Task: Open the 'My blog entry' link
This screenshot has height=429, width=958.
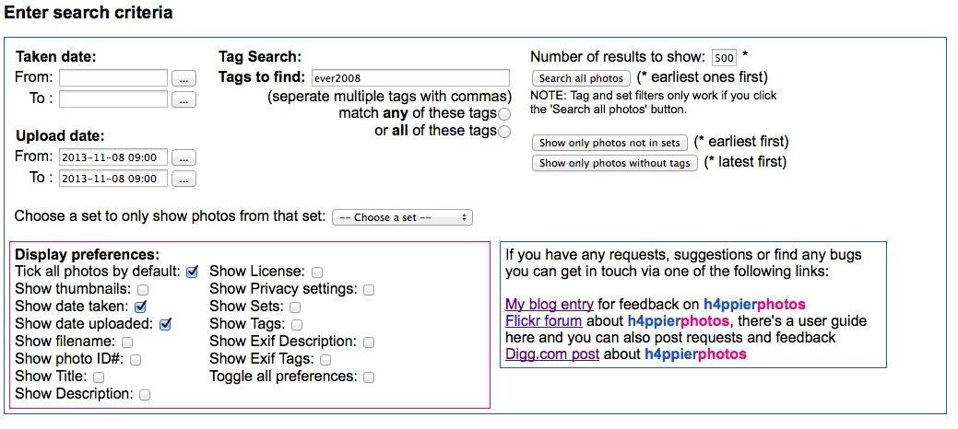Action: [x=550, y=304]
